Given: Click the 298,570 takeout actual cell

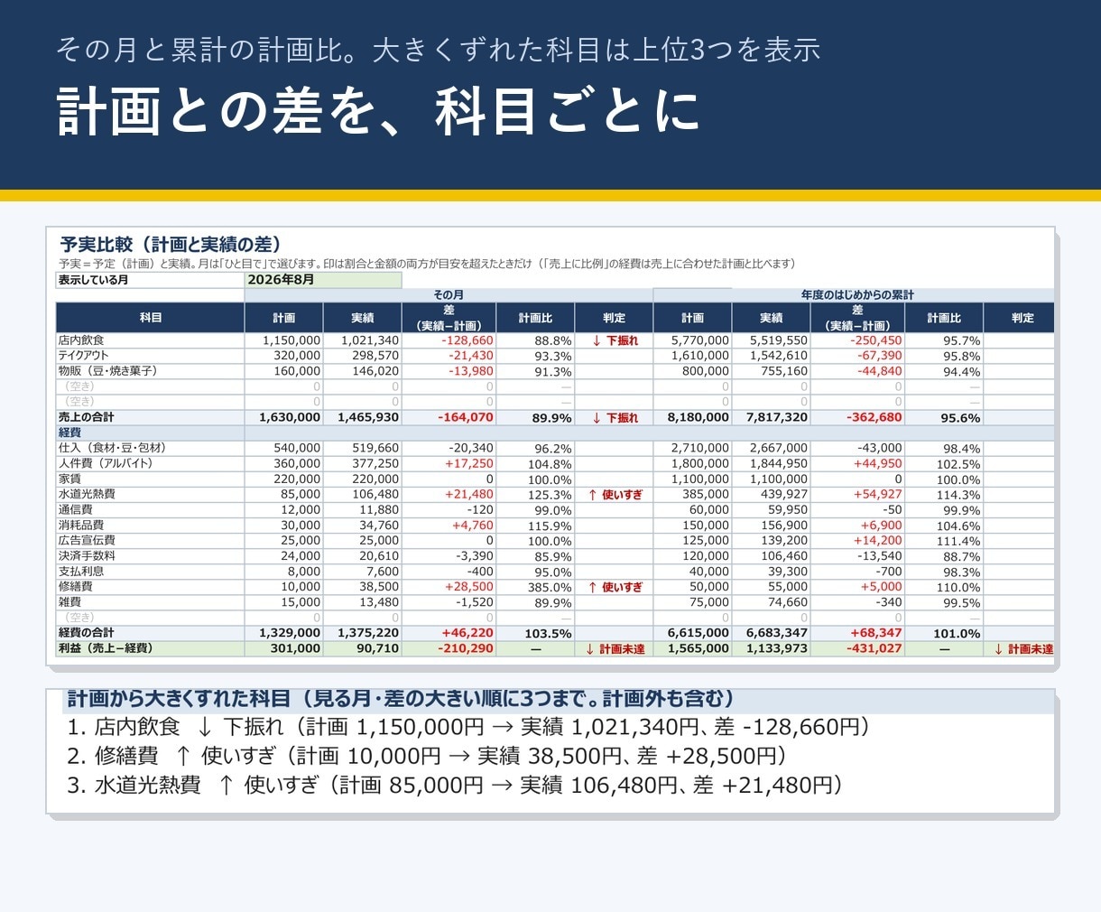Looking at the screenshot, I should tap(362, 356).
